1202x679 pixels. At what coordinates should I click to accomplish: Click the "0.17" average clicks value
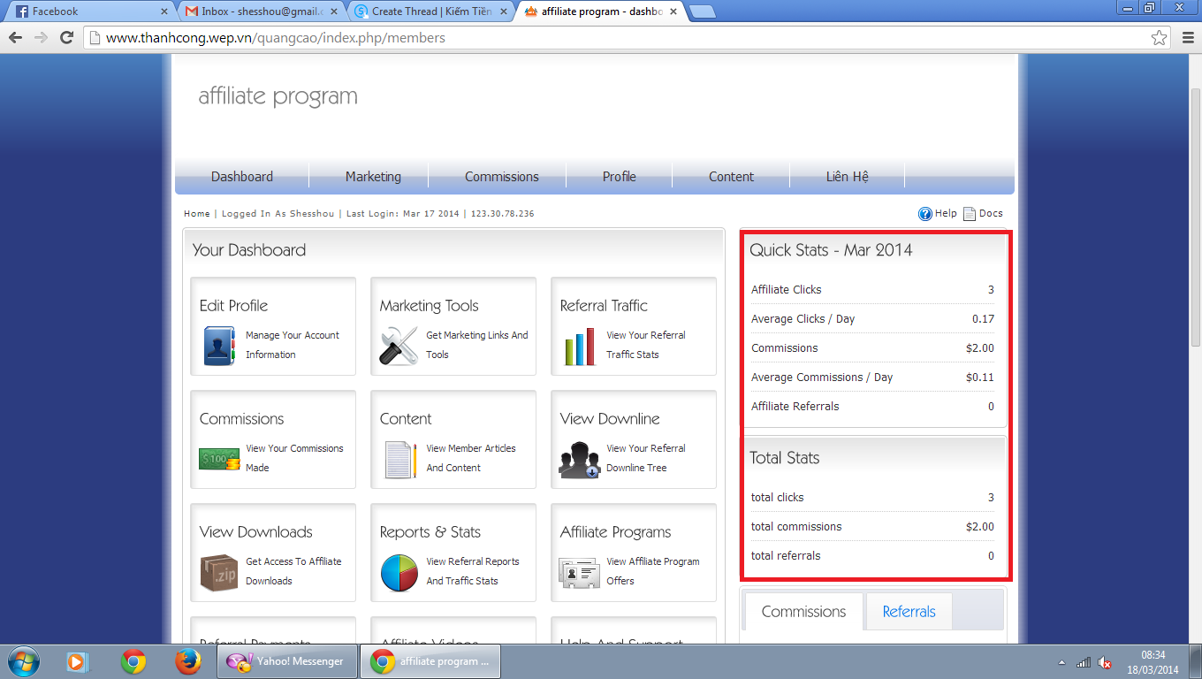(x=983, y=319)
